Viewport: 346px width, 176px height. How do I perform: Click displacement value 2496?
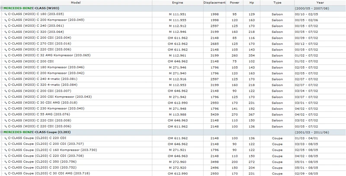215,168
